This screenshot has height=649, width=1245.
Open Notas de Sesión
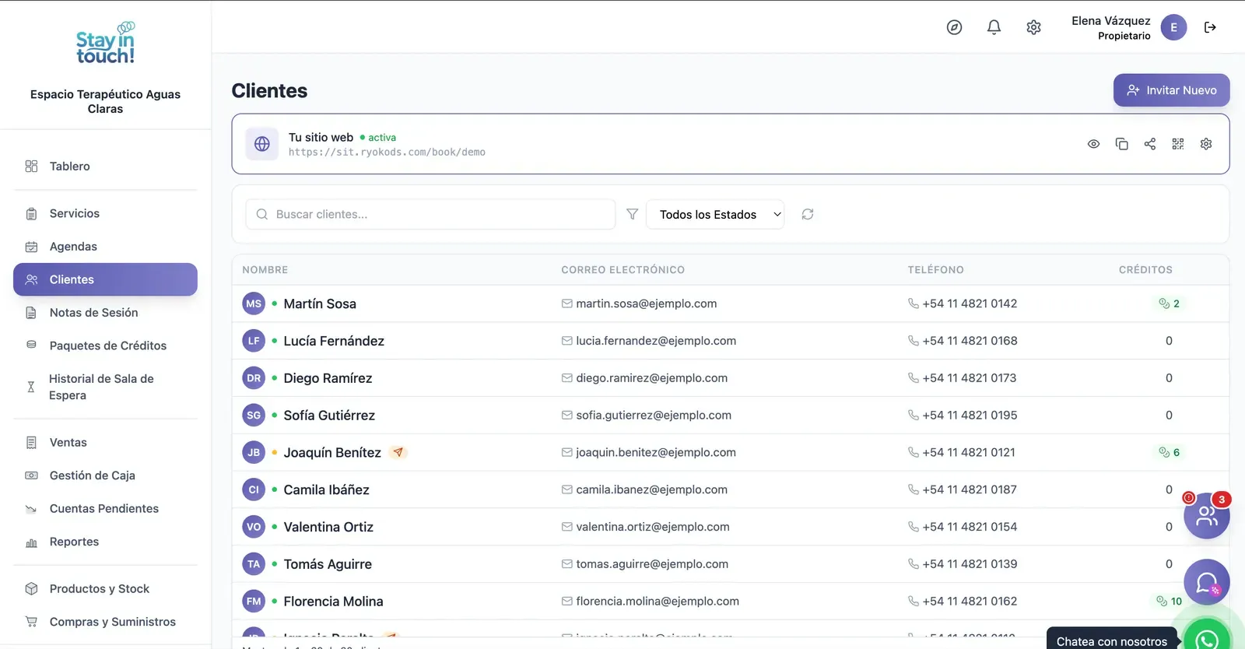tap(105, 313)
